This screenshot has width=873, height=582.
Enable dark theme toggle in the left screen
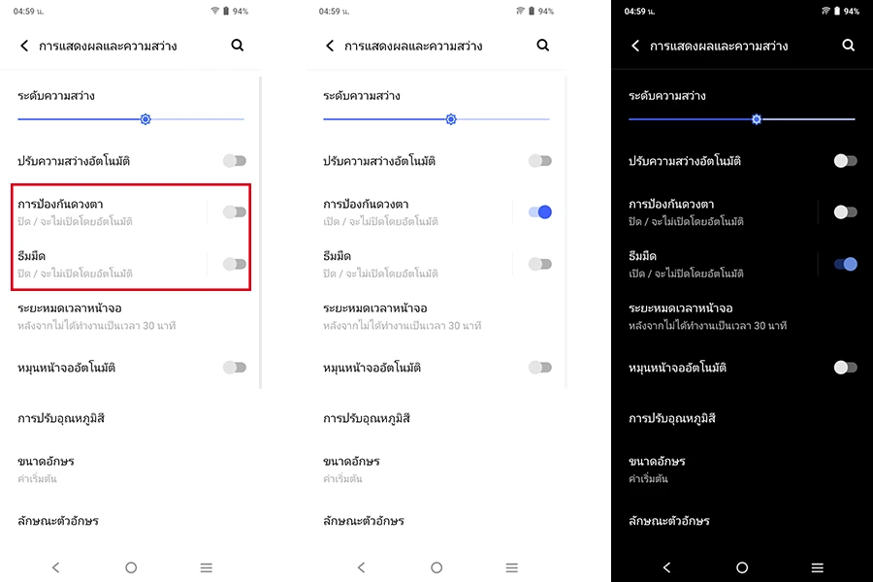coord(235,264)
